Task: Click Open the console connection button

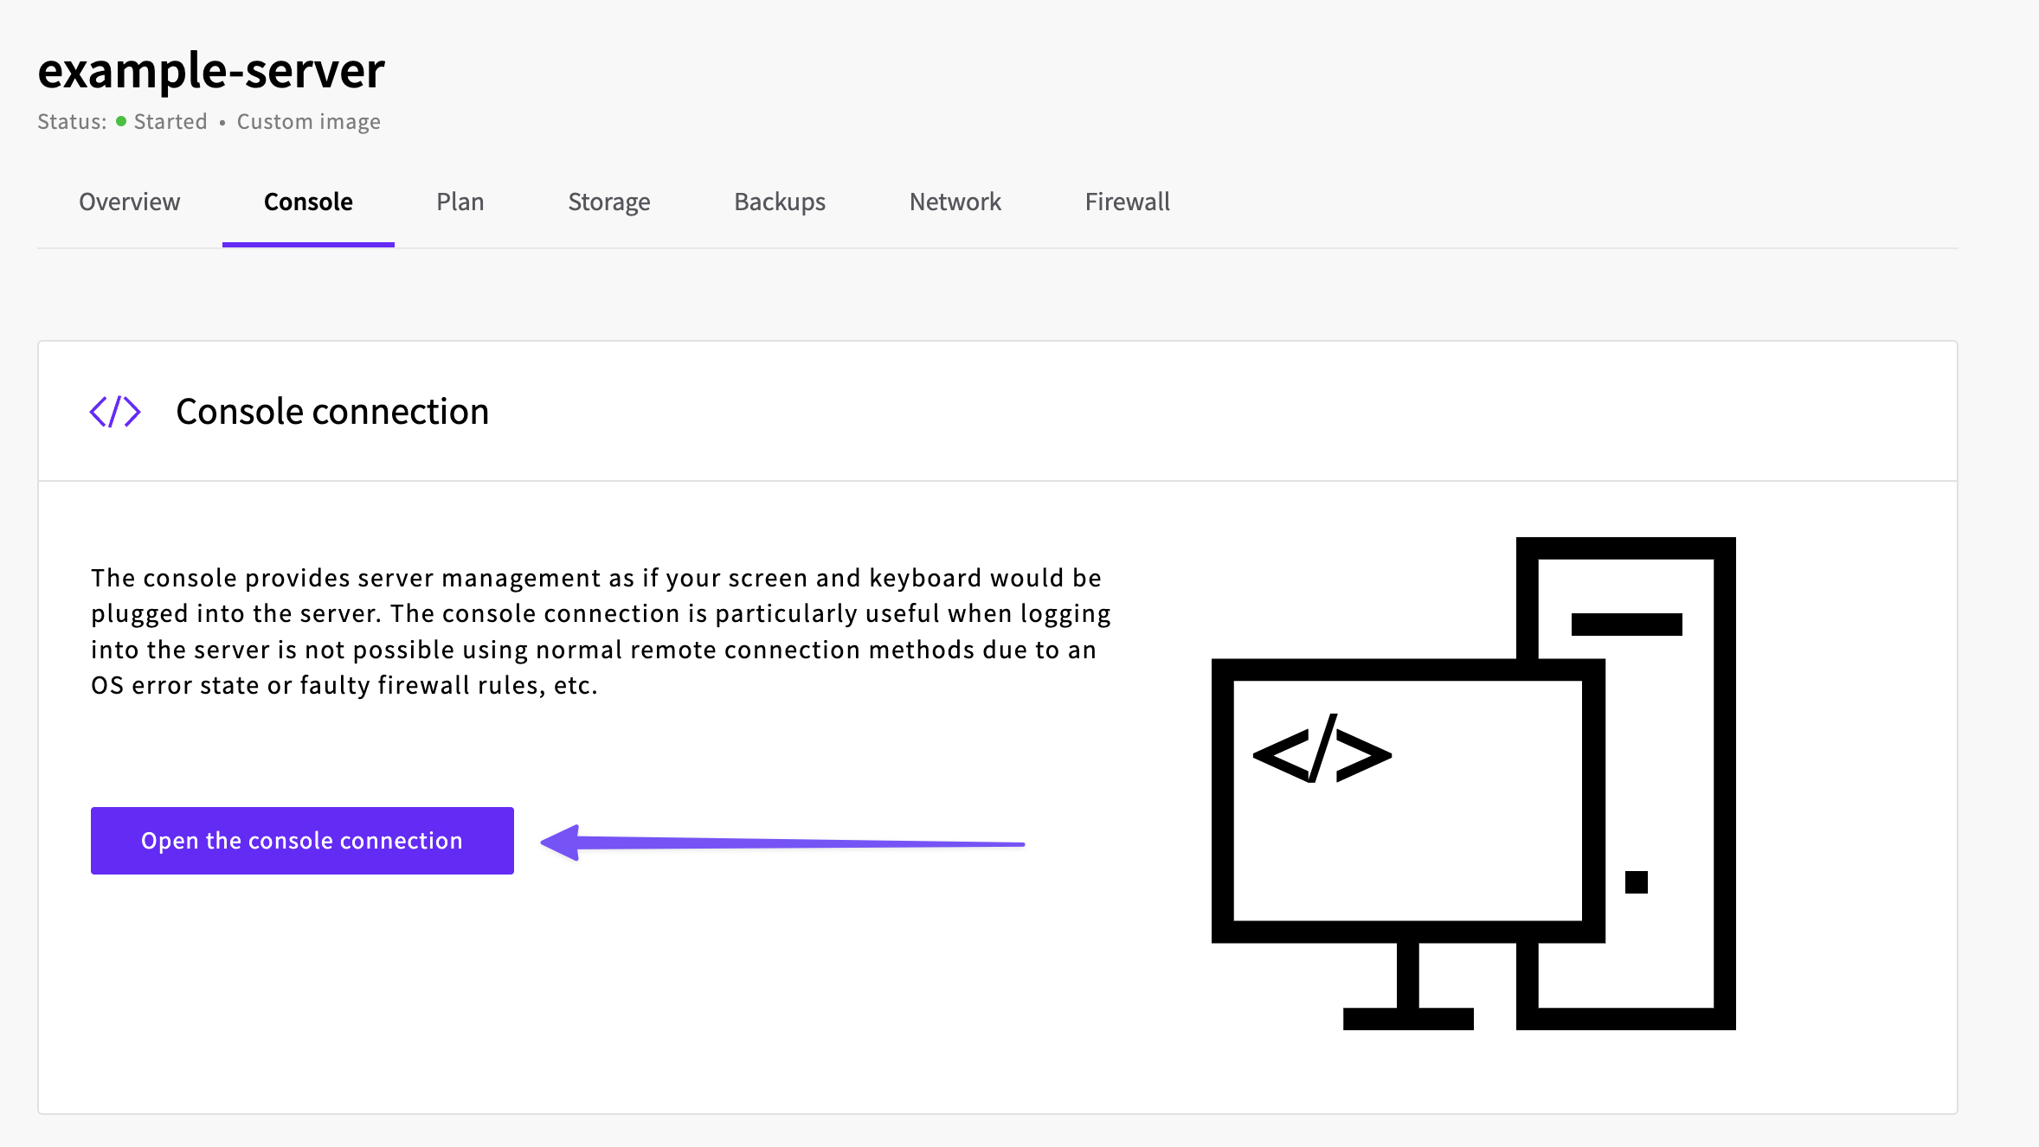Action: coord(302,841)
